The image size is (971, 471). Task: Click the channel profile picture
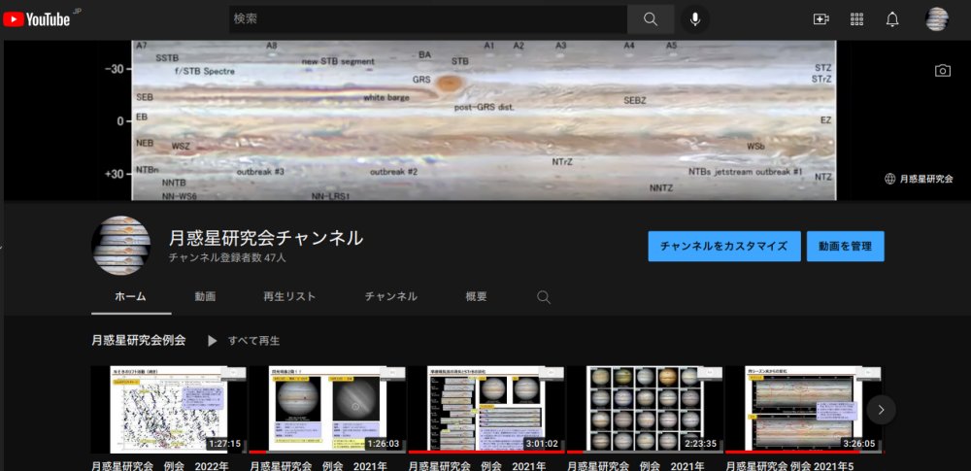121,246
